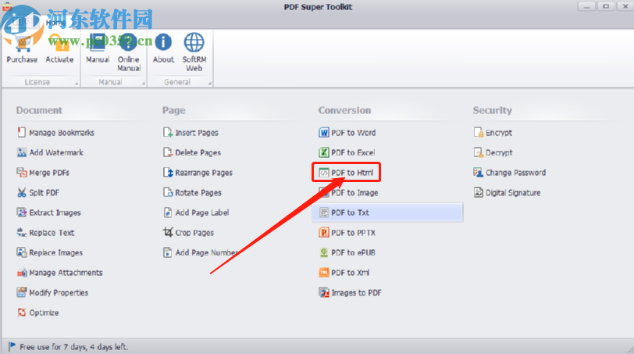The height and width of the screenshot is (354, 634).
Task: Start PDF to Excel conversion
Action: click(347, 152)
